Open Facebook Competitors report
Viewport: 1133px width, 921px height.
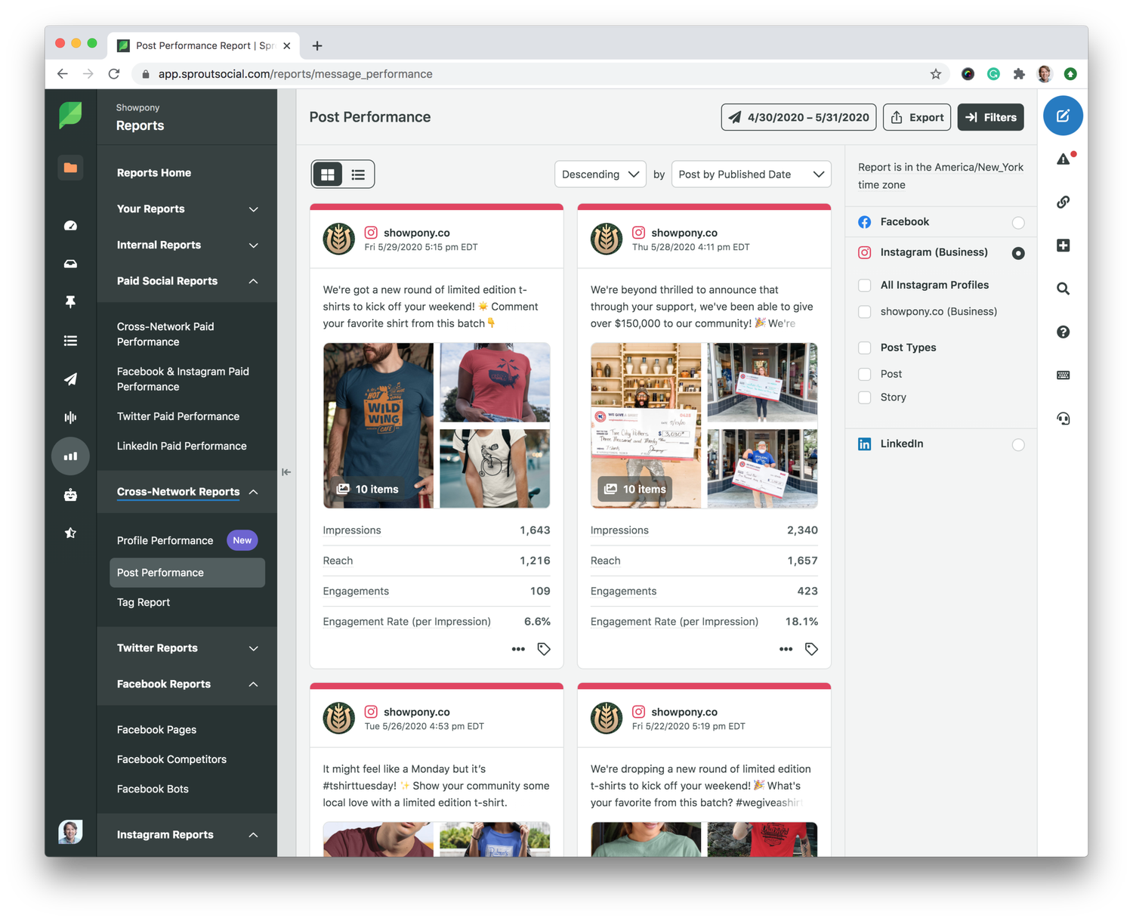click(171, 759)
